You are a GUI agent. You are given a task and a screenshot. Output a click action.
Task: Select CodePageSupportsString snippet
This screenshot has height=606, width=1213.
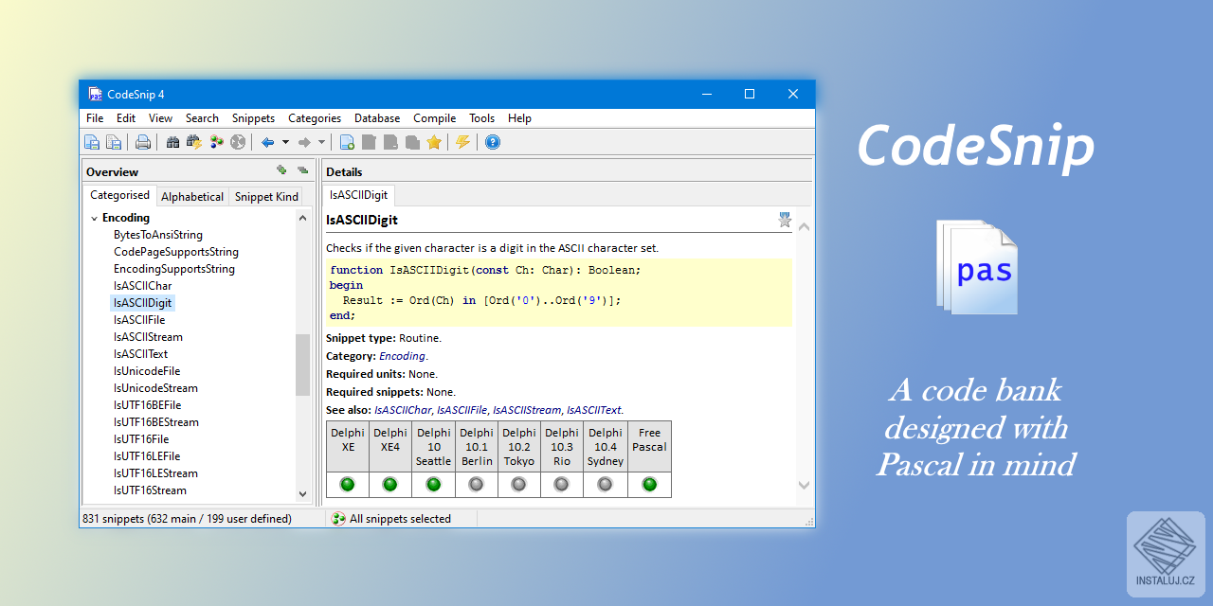tap(176, 252)
